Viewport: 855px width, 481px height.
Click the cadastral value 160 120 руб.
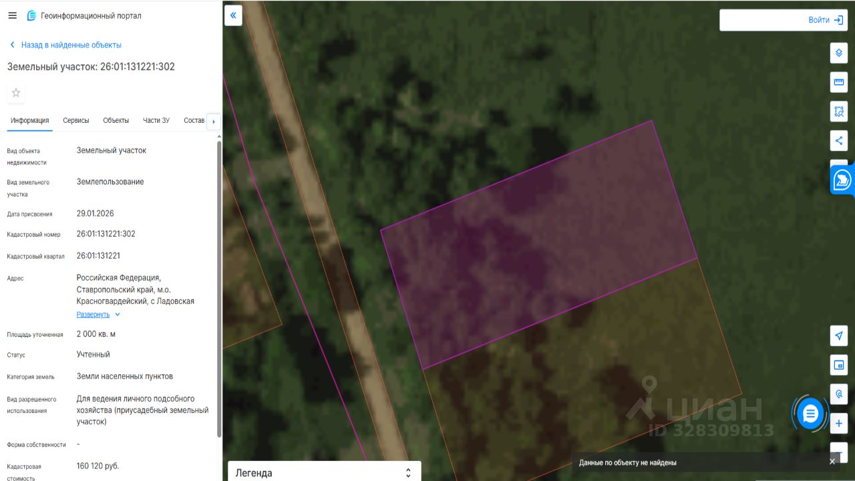click(x=98, y=466)
